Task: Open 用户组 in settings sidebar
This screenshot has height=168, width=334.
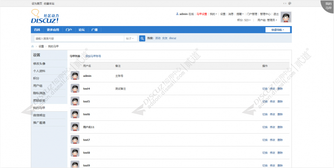Action: [x=38, y=86]
